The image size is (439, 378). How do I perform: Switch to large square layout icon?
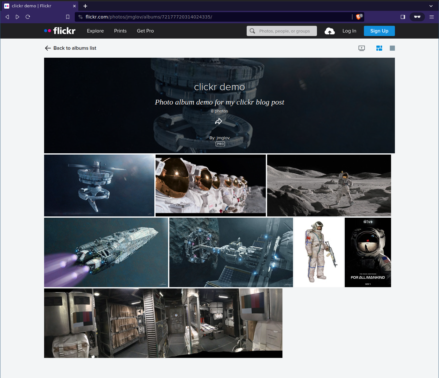(x=392, y=48)
